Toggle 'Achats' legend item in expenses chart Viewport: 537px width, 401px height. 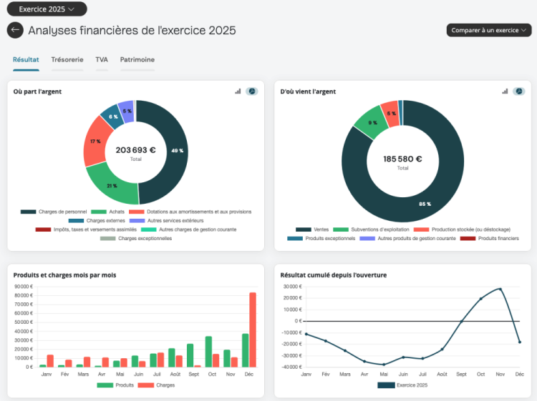coord(107,212)
